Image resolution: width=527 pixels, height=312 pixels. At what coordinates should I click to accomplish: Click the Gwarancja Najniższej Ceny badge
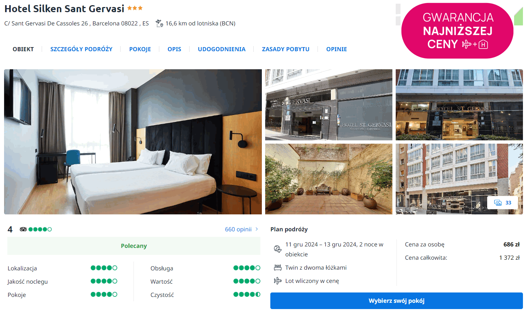457,31
